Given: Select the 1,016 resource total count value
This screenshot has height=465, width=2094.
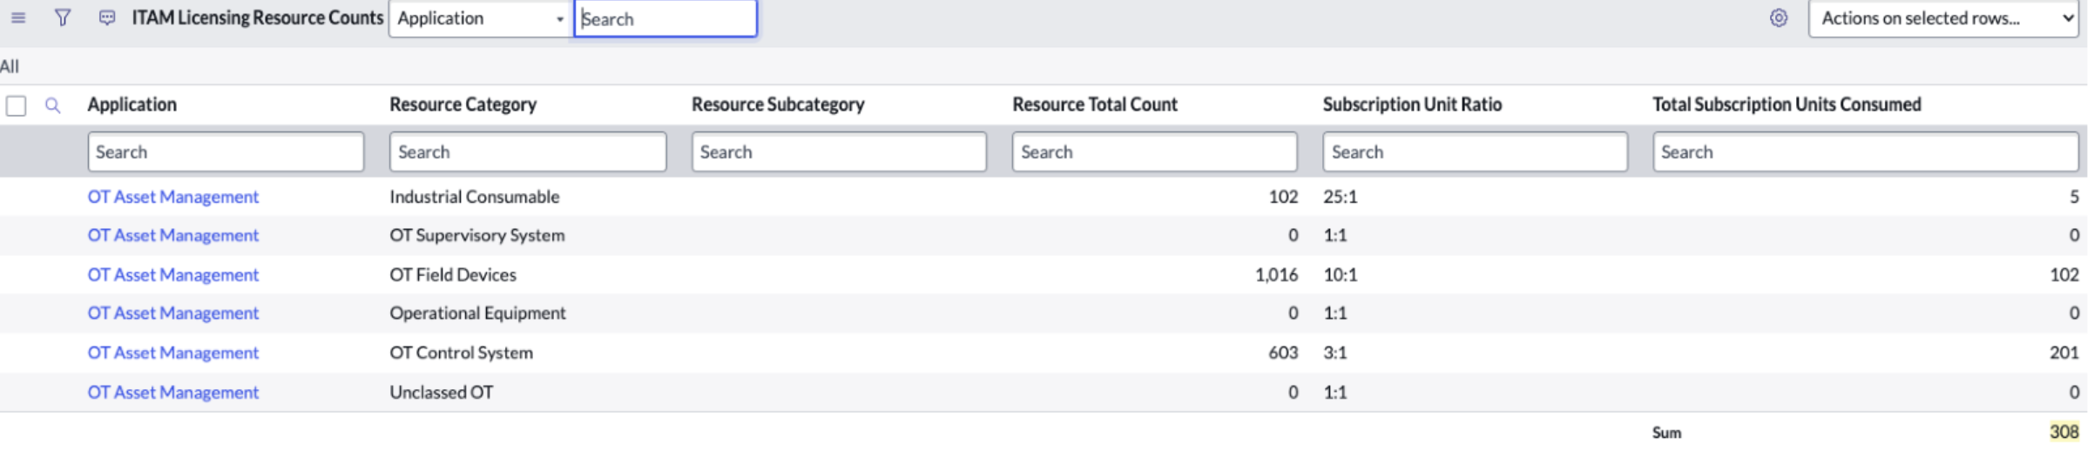Looking at the screenshot, I should 1276,275.
